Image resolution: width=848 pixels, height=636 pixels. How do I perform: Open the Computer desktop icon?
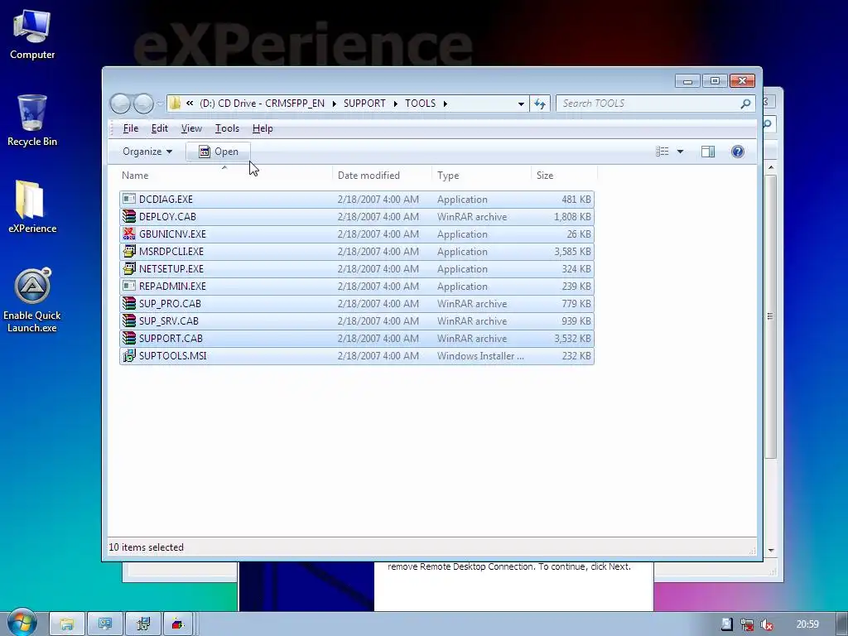32,35
